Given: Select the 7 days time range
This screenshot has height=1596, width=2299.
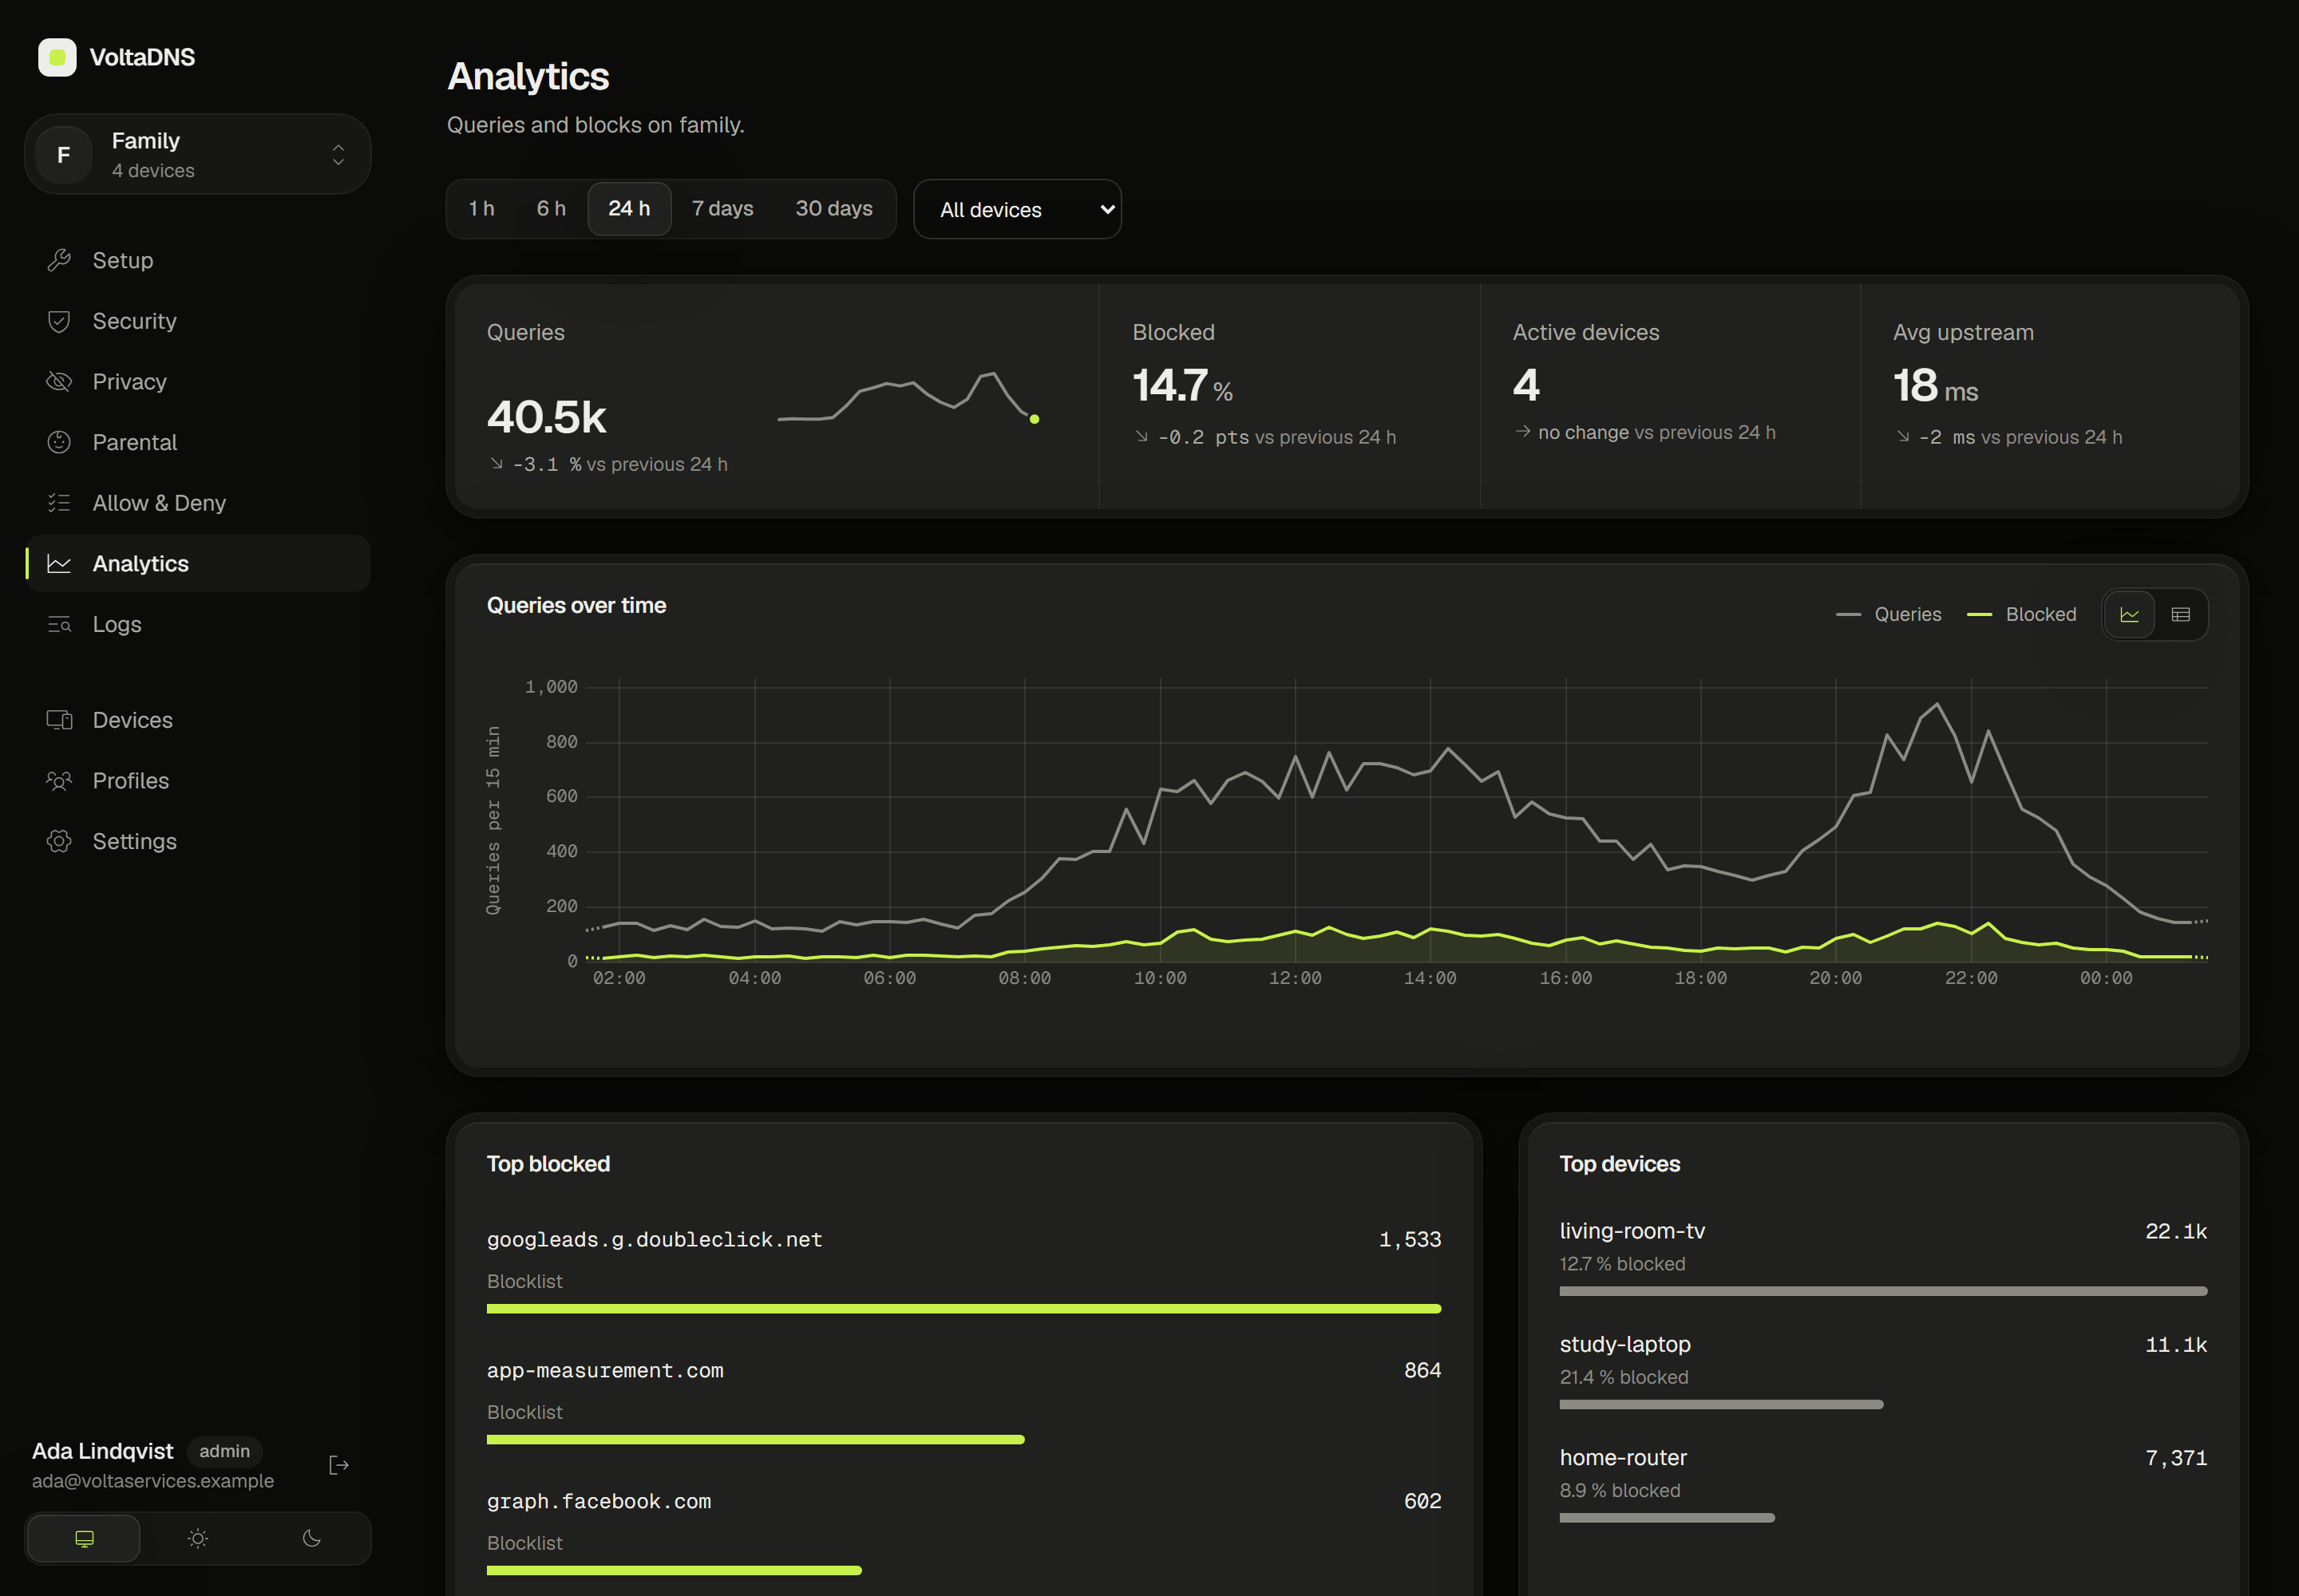Looking at the screenshot, I should (722, 208).
